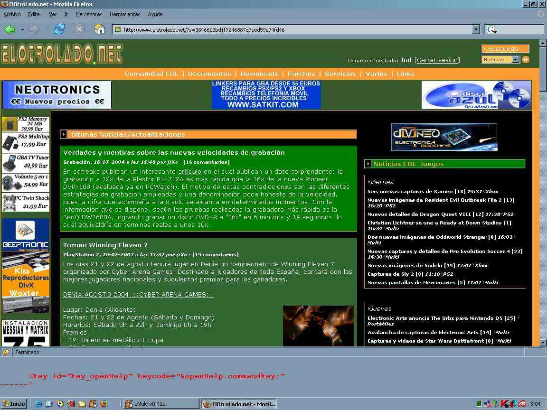Click the PC Twin Shock product ad
The height and width of the screenshot is (410, 547).
point(26,202)
